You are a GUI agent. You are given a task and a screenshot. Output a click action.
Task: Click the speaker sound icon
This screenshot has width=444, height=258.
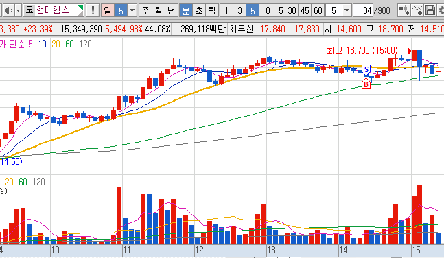pos(8,11)
